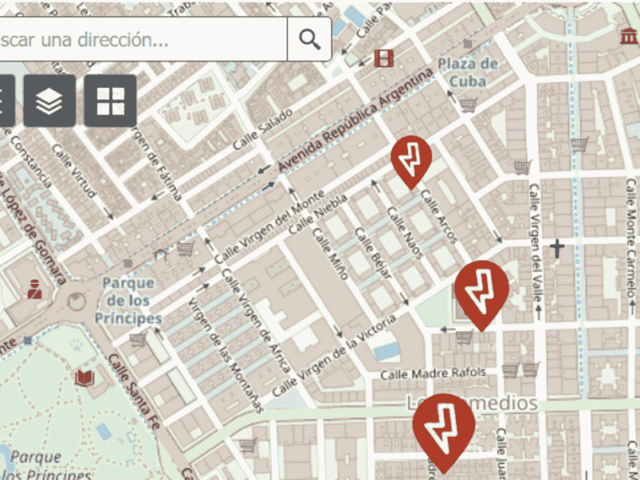Click the Plaza de Cuba map label
The image size is (640, 480).
[x=468, y=72]
